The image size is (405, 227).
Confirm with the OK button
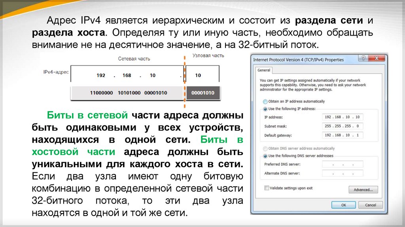click(344, 205)
